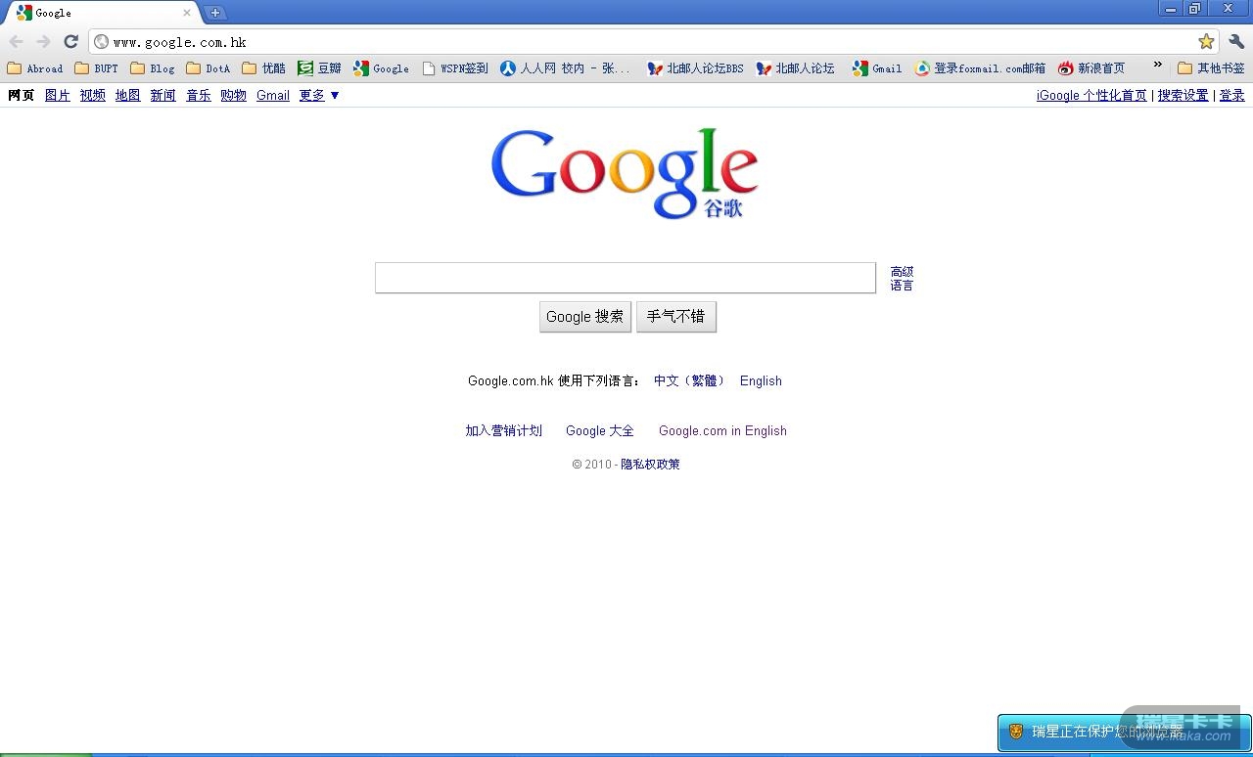The height and width of the screenshot is (757, 1253).
Task: Open the Google bookmark in bookmarks bar
Action: click(381, 68)
